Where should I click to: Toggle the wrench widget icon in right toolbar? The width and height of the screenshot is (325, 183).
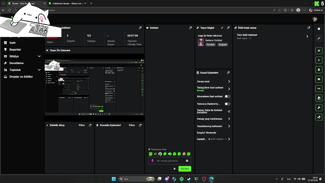tap(319, 108)
